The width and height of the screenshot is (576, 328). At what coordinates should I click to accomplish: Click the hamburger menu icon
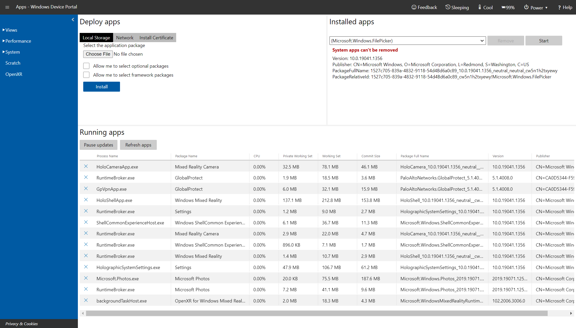7,7
